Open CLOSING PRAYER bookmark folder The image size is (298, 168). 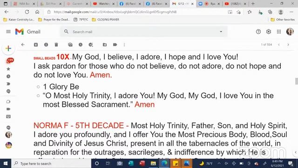(106, 20)
